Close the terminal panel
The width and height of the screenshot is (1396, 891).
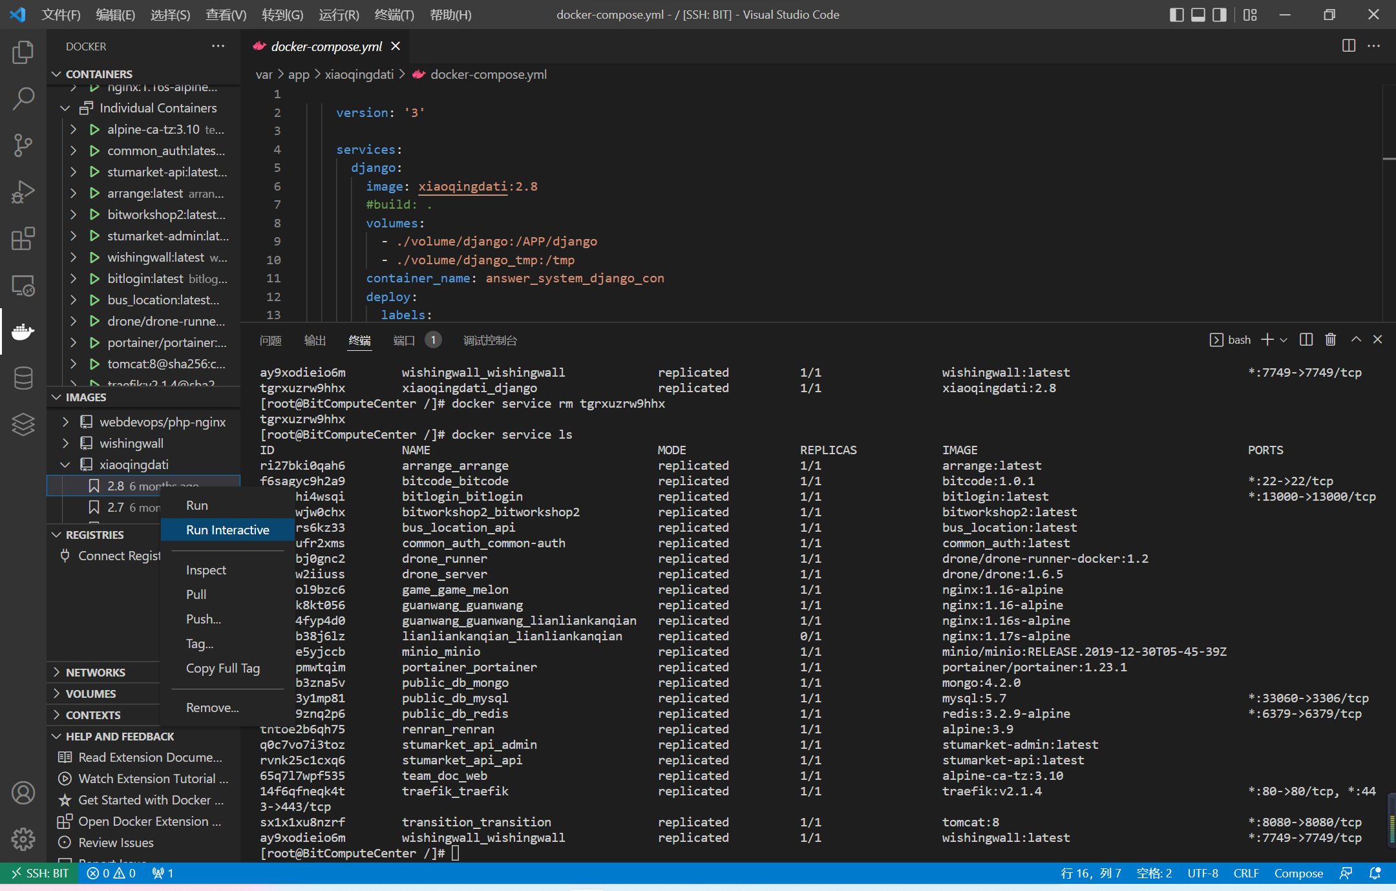click(1378, 339)
